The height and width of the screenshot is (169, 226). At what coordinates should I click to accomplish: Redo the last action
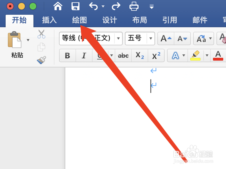[x=116, y=6]
